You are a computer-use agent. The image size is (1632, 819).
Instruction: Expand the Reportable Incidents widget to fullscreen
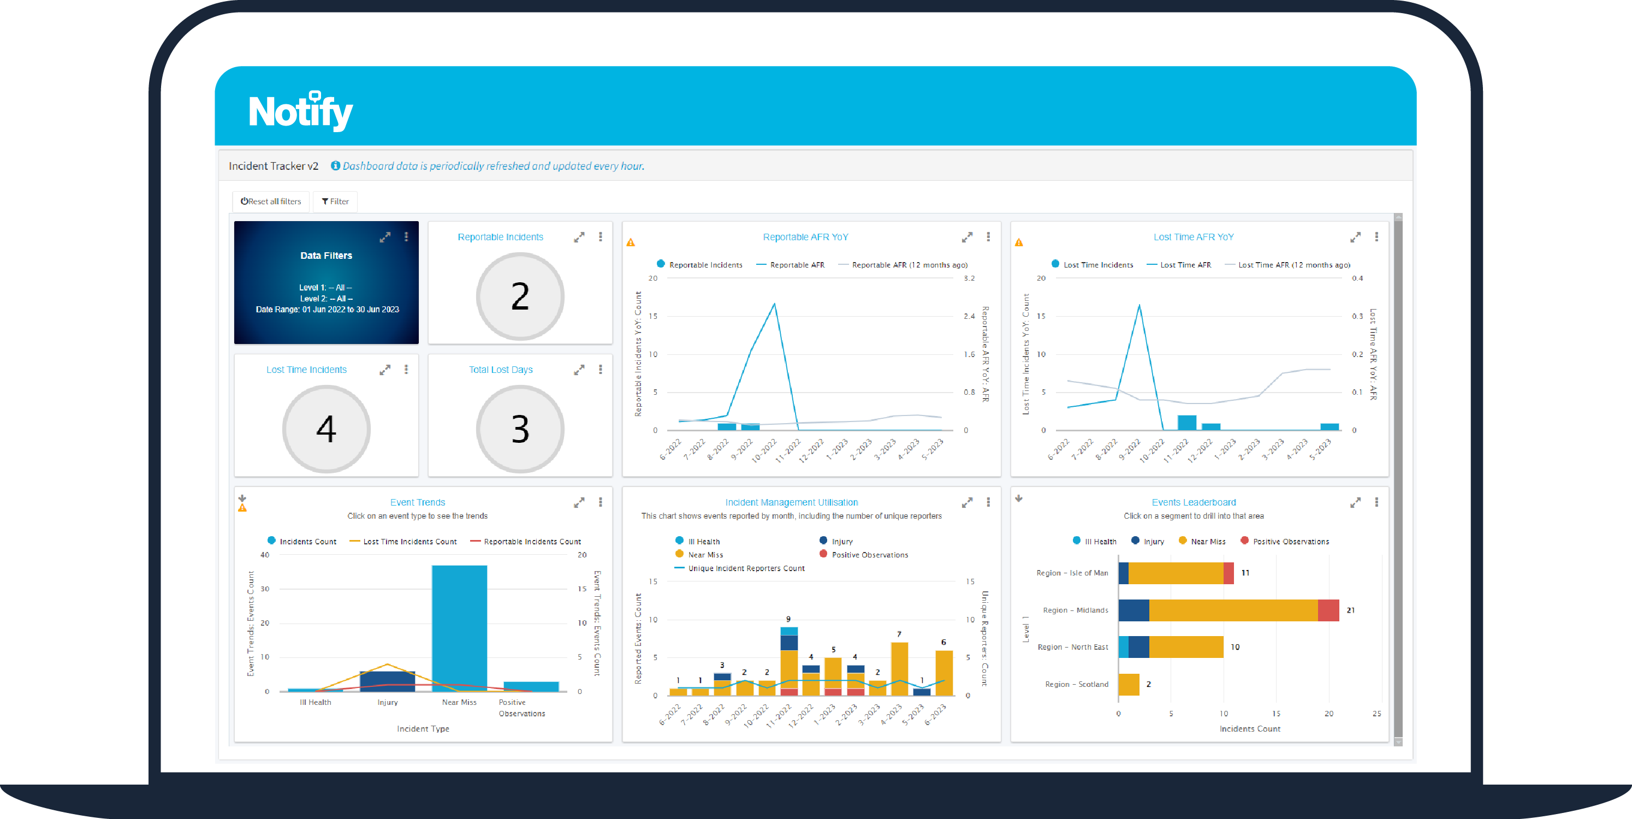[580, 236]
